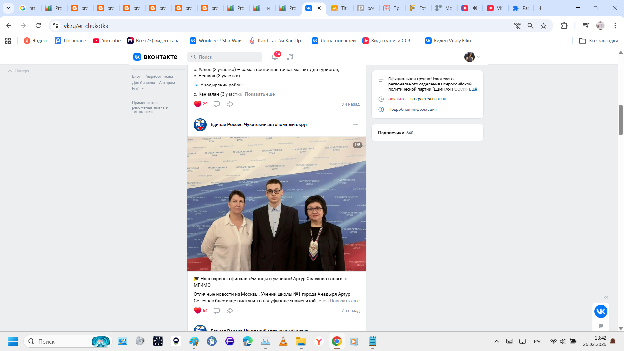
Task: Click Показать ещё on the МГИМО post
Action: (x=344, y=301)
